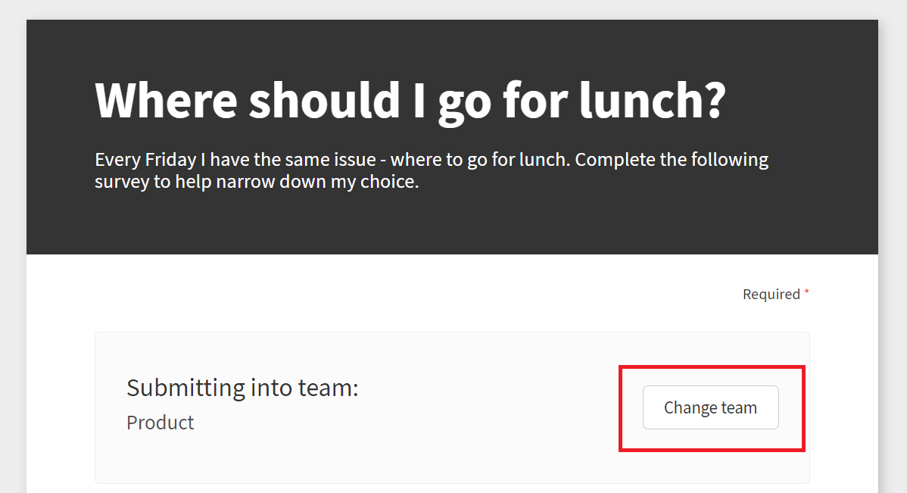Click the word "should" in the heading

[325, 101]
